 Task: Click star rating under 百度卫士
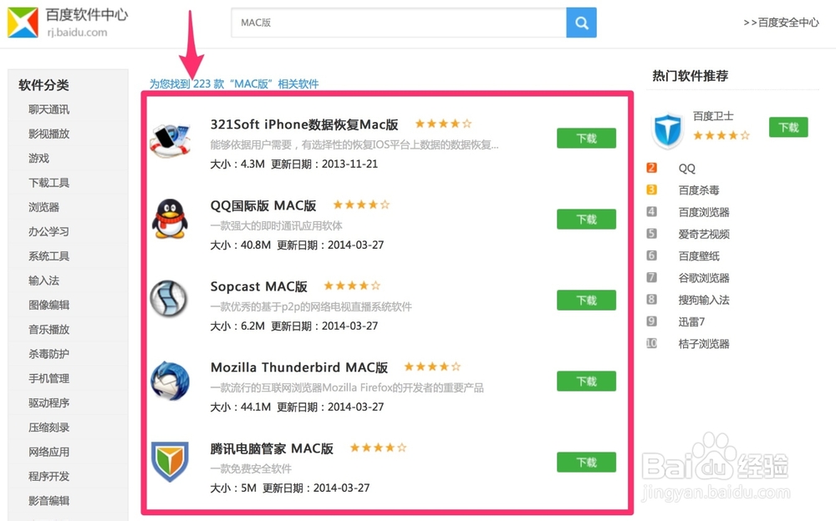[x=721, y=135]
